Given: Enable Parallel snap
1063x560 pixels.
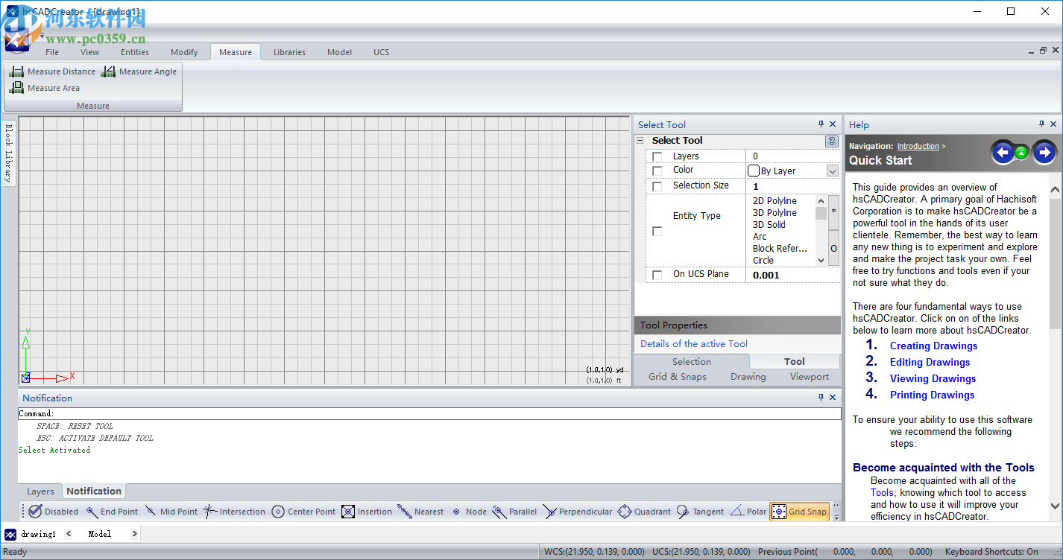Looking at the screenshot, I should pyautogui.click(x=514, y=512).
